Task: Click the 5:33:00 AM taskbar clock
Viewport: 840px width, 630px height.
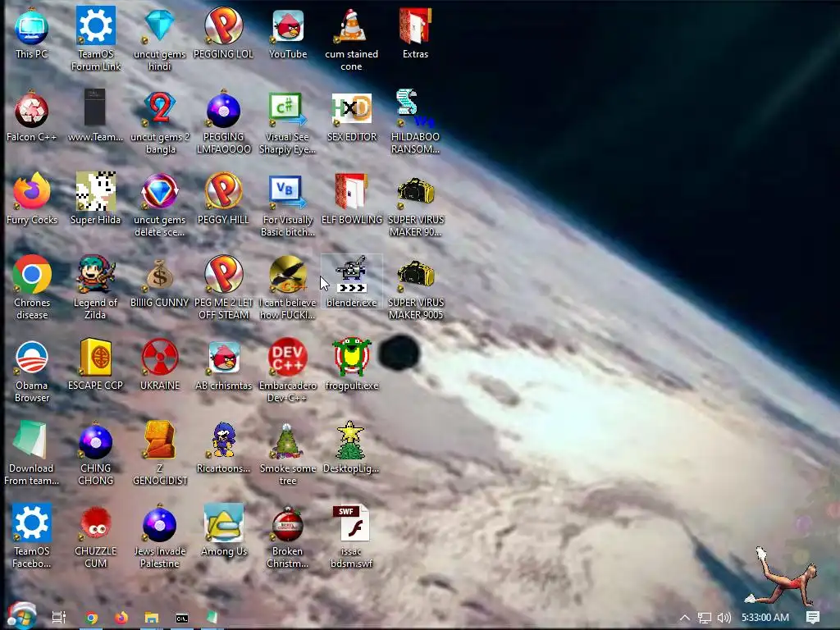Action: click(x=765, y=618)
